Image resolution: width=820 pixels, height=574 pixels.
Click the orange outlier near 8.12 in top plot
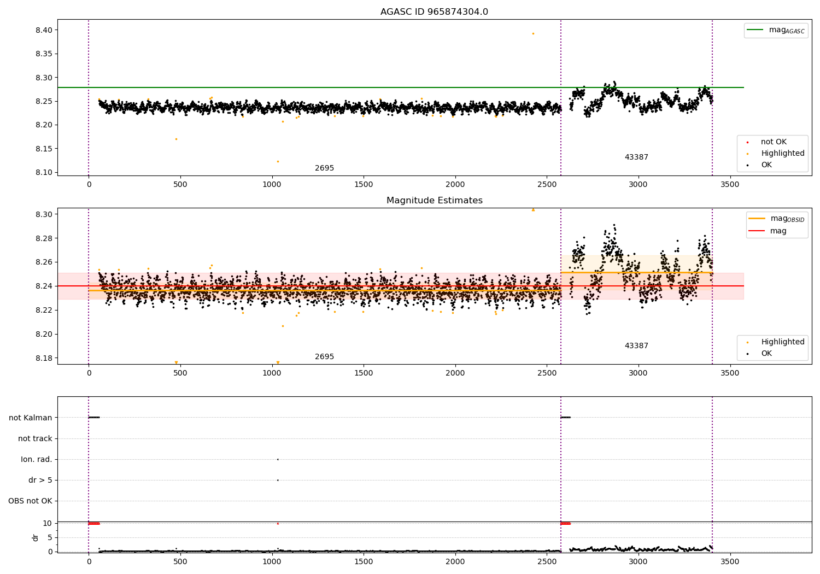[278, 161]
